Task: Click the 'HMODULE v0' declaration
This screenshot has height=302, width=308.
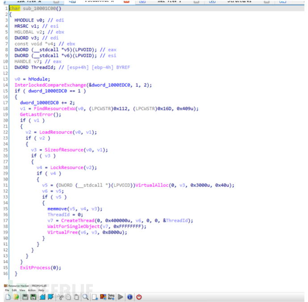Action: pos(29,20)
